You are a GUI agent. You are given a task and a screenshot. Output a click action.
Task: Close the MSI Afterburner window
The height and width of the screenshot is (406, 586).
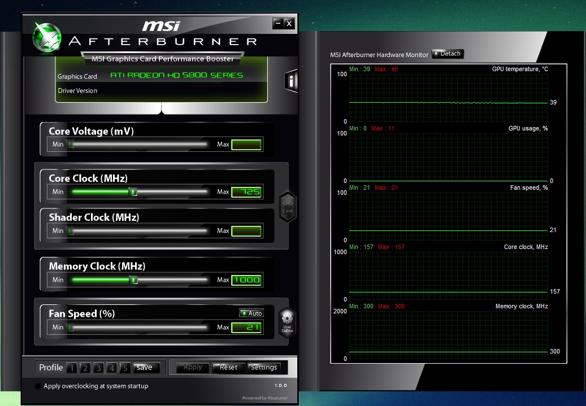click(x=289, y=24)
